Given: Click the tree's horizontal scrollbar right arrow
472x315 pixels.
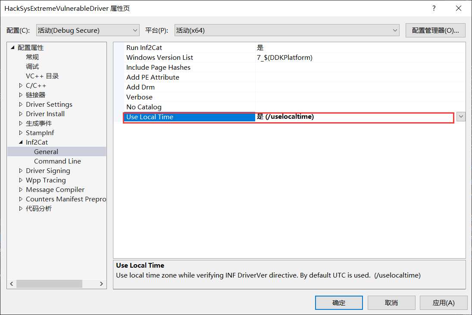Looking at the screenshot, I should pyautogui.click(x=102, y=284).
